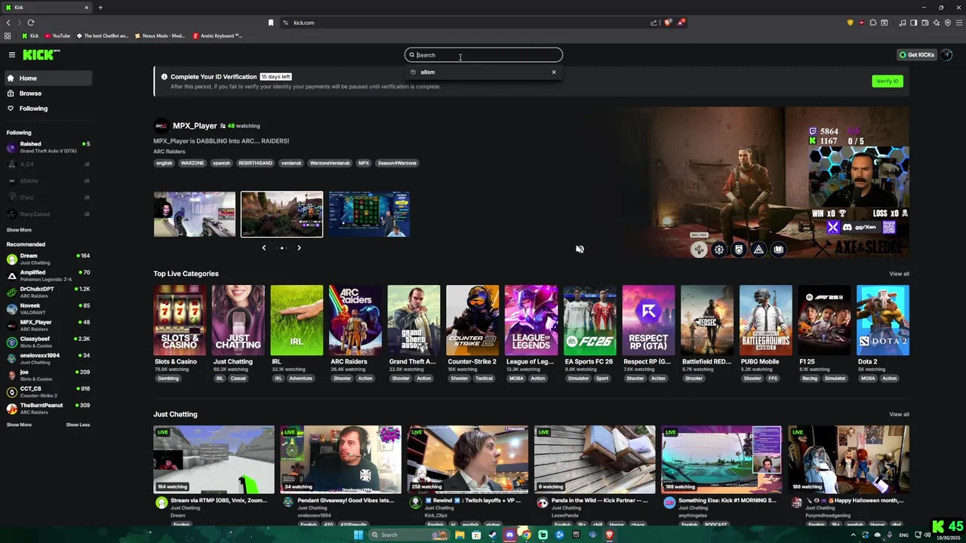The image size is (966, 543).
Task: Open the CCT_CS recommended channel
Action: [x=47, y=391]
